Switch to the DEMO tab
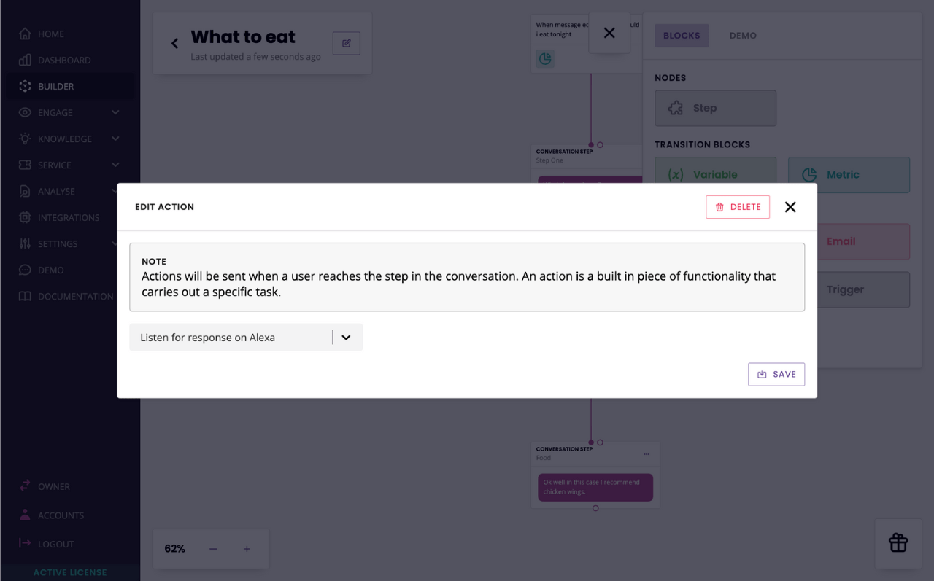Viewport: 934px width, 581px height. point(742,35)
